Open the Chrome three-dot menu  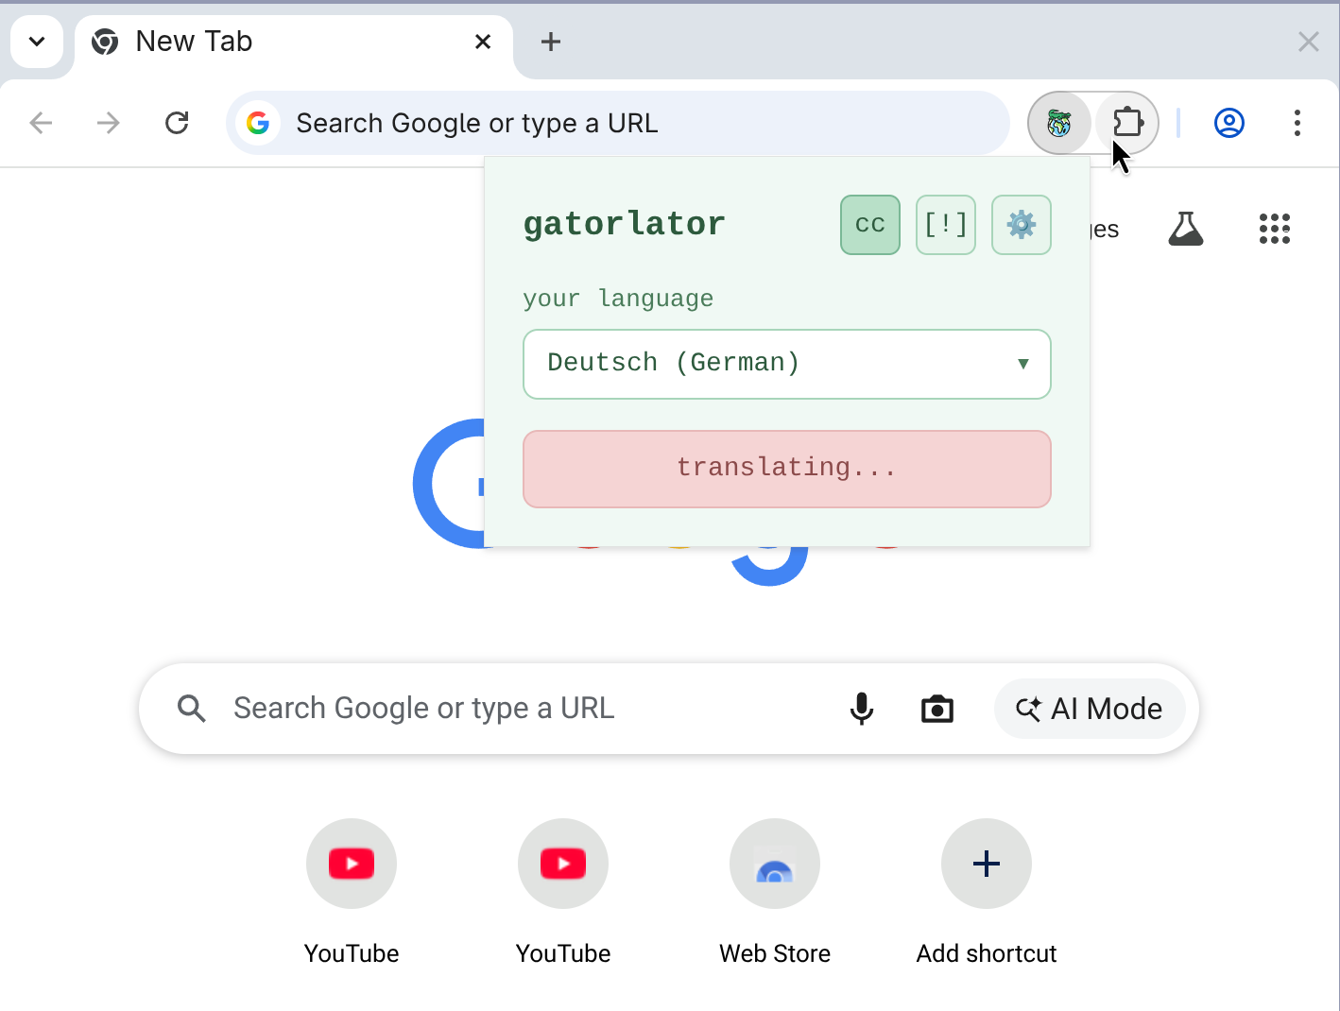[x=1297, y=123]
